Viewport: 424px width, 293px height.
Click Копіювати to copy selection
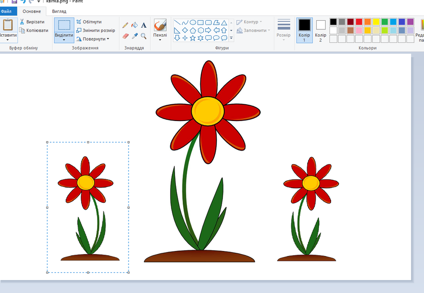click(x=34, y=30)
